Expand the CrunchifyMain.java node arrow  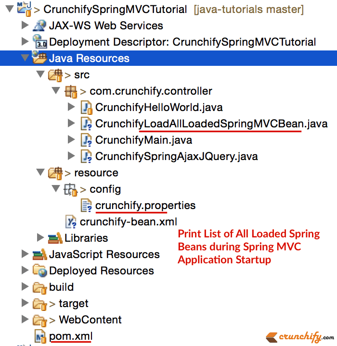click(71, 140)
